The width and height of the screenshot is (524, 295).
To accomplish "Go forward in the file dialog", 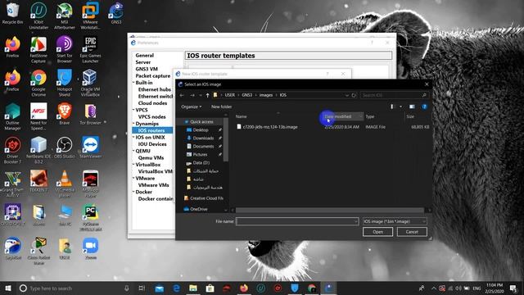I will click(192, 95).
